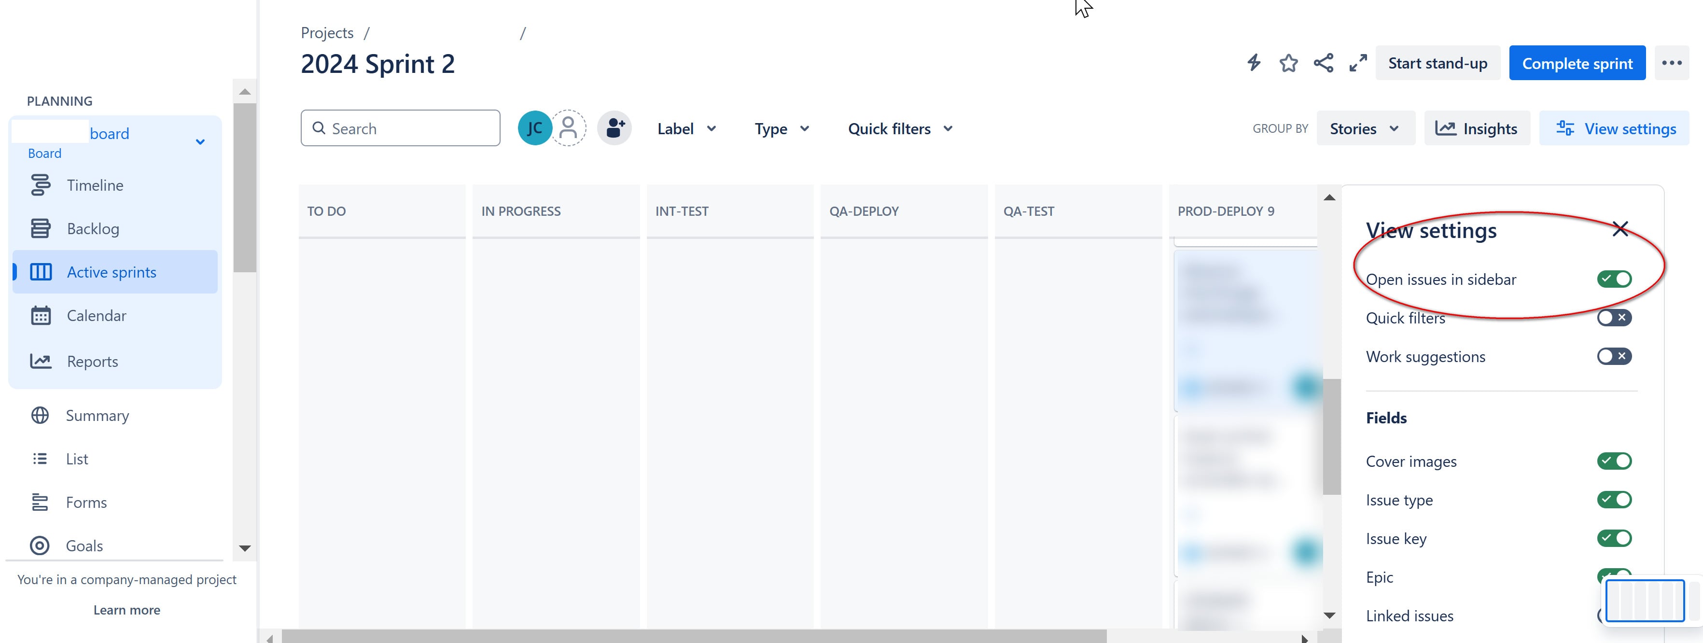The image size is (1703, 643).
Task: Click the sidebar scroll down arrow
Action: 245,548
